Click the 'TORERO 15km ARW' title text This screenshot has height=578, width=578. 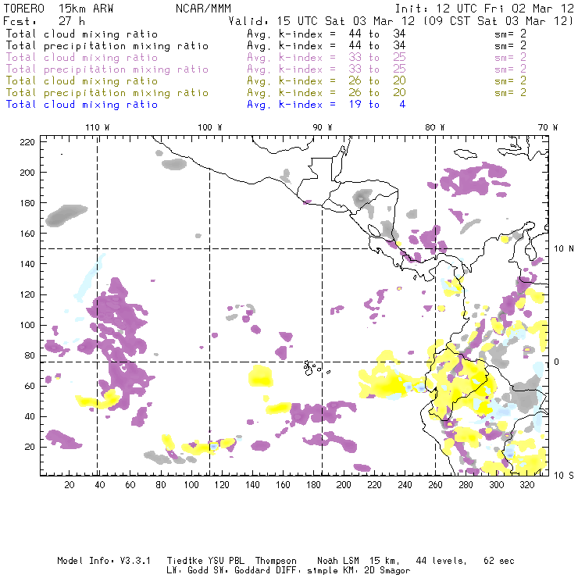[x=59, y=8]
